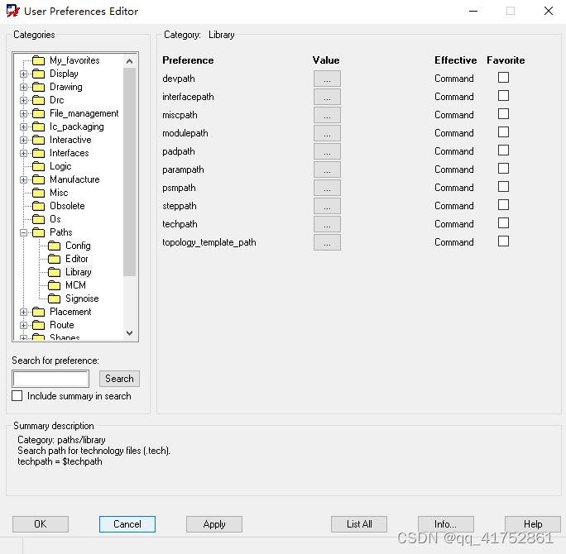Image resolution: width=566 pixels, height=554 pixels.
Task: Click the Cancel button
Action: (x=127, y=524)
